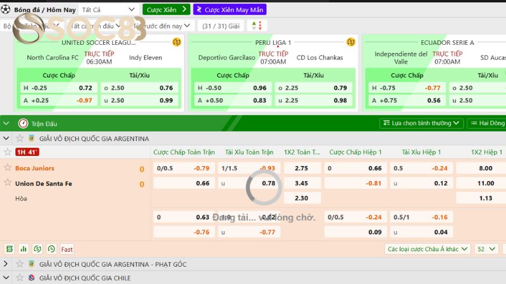Click the up/down sort arrows icon
The width and height of the screenshot is (506, 284).
point(257,26)
